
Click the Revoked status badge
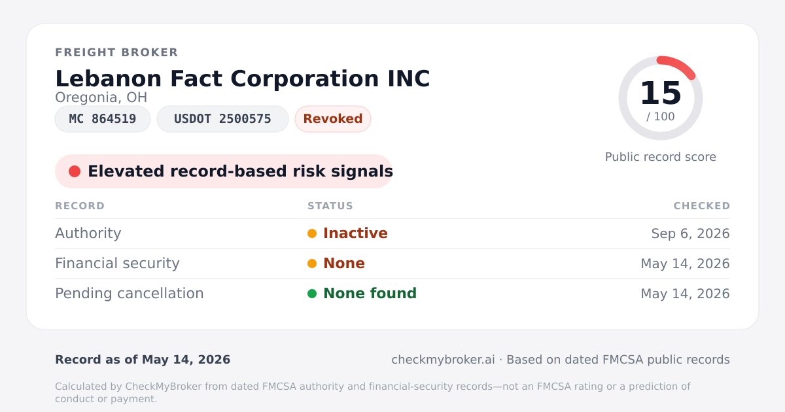coord(333,119)
